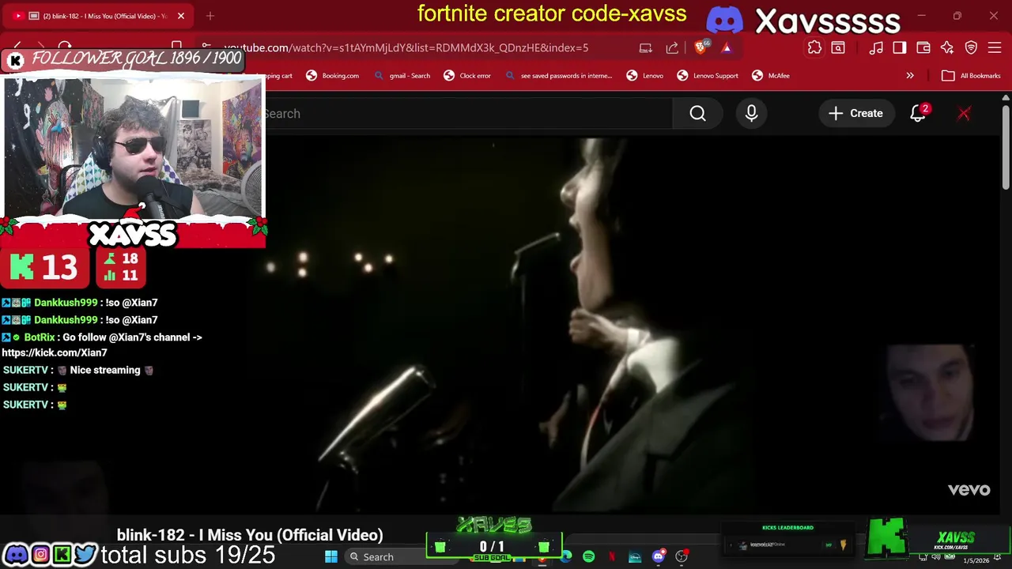This screenshot has height=569, width=1012.
Task: Open see saved passwords bookmark
Action: [x=558, y=76]
